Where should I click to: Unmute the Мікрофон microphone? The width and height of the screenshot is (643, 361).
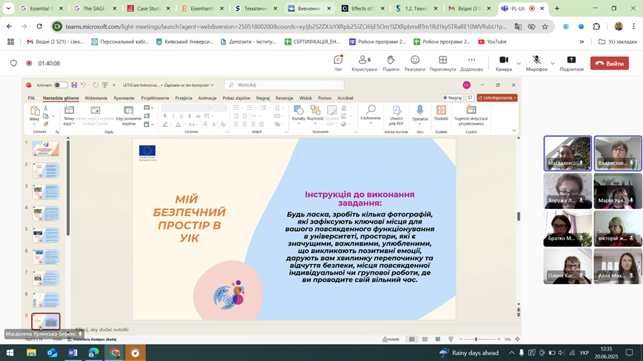pyautogui.click(x=536, y=63)
